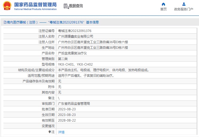This screenshot has height=137, width=199.
Task: Click 国家药品监督管理局 site title
Action: pyautogui.click(x=35, y=5)
